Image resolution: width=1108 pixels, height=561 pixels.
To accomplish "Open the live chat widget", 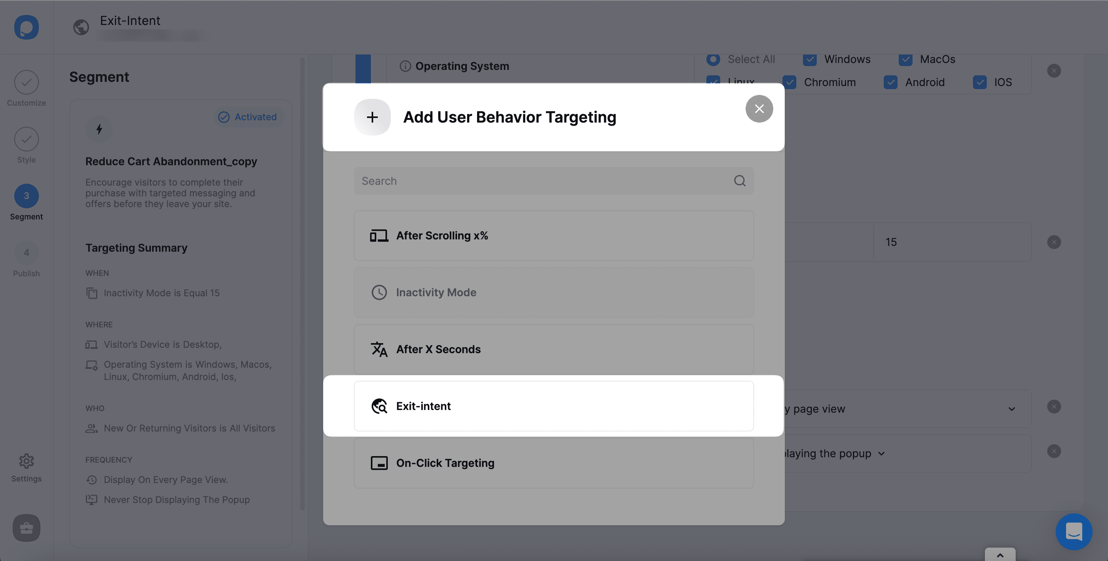I will click(x=1074, y=532).
